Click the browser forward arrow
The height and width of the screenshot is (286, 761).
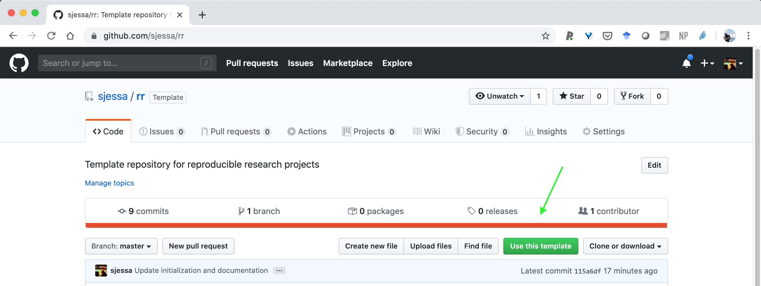coord(32,36)
